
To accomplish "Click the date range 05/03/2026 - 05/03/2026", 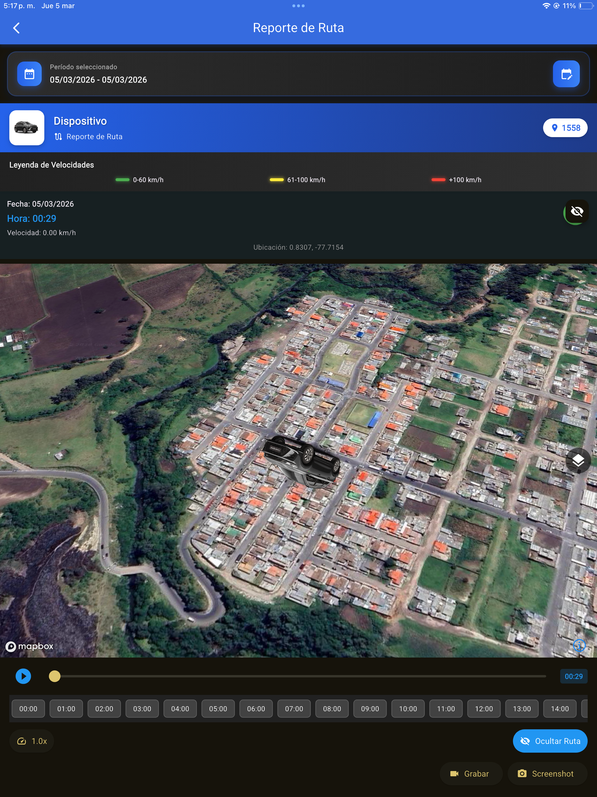I will pos(98,80).
